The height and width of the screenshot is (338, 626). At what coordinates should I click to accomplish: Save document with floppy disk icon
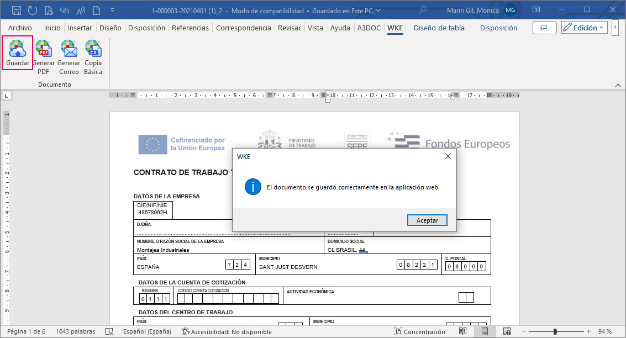[x=17, y=10]
